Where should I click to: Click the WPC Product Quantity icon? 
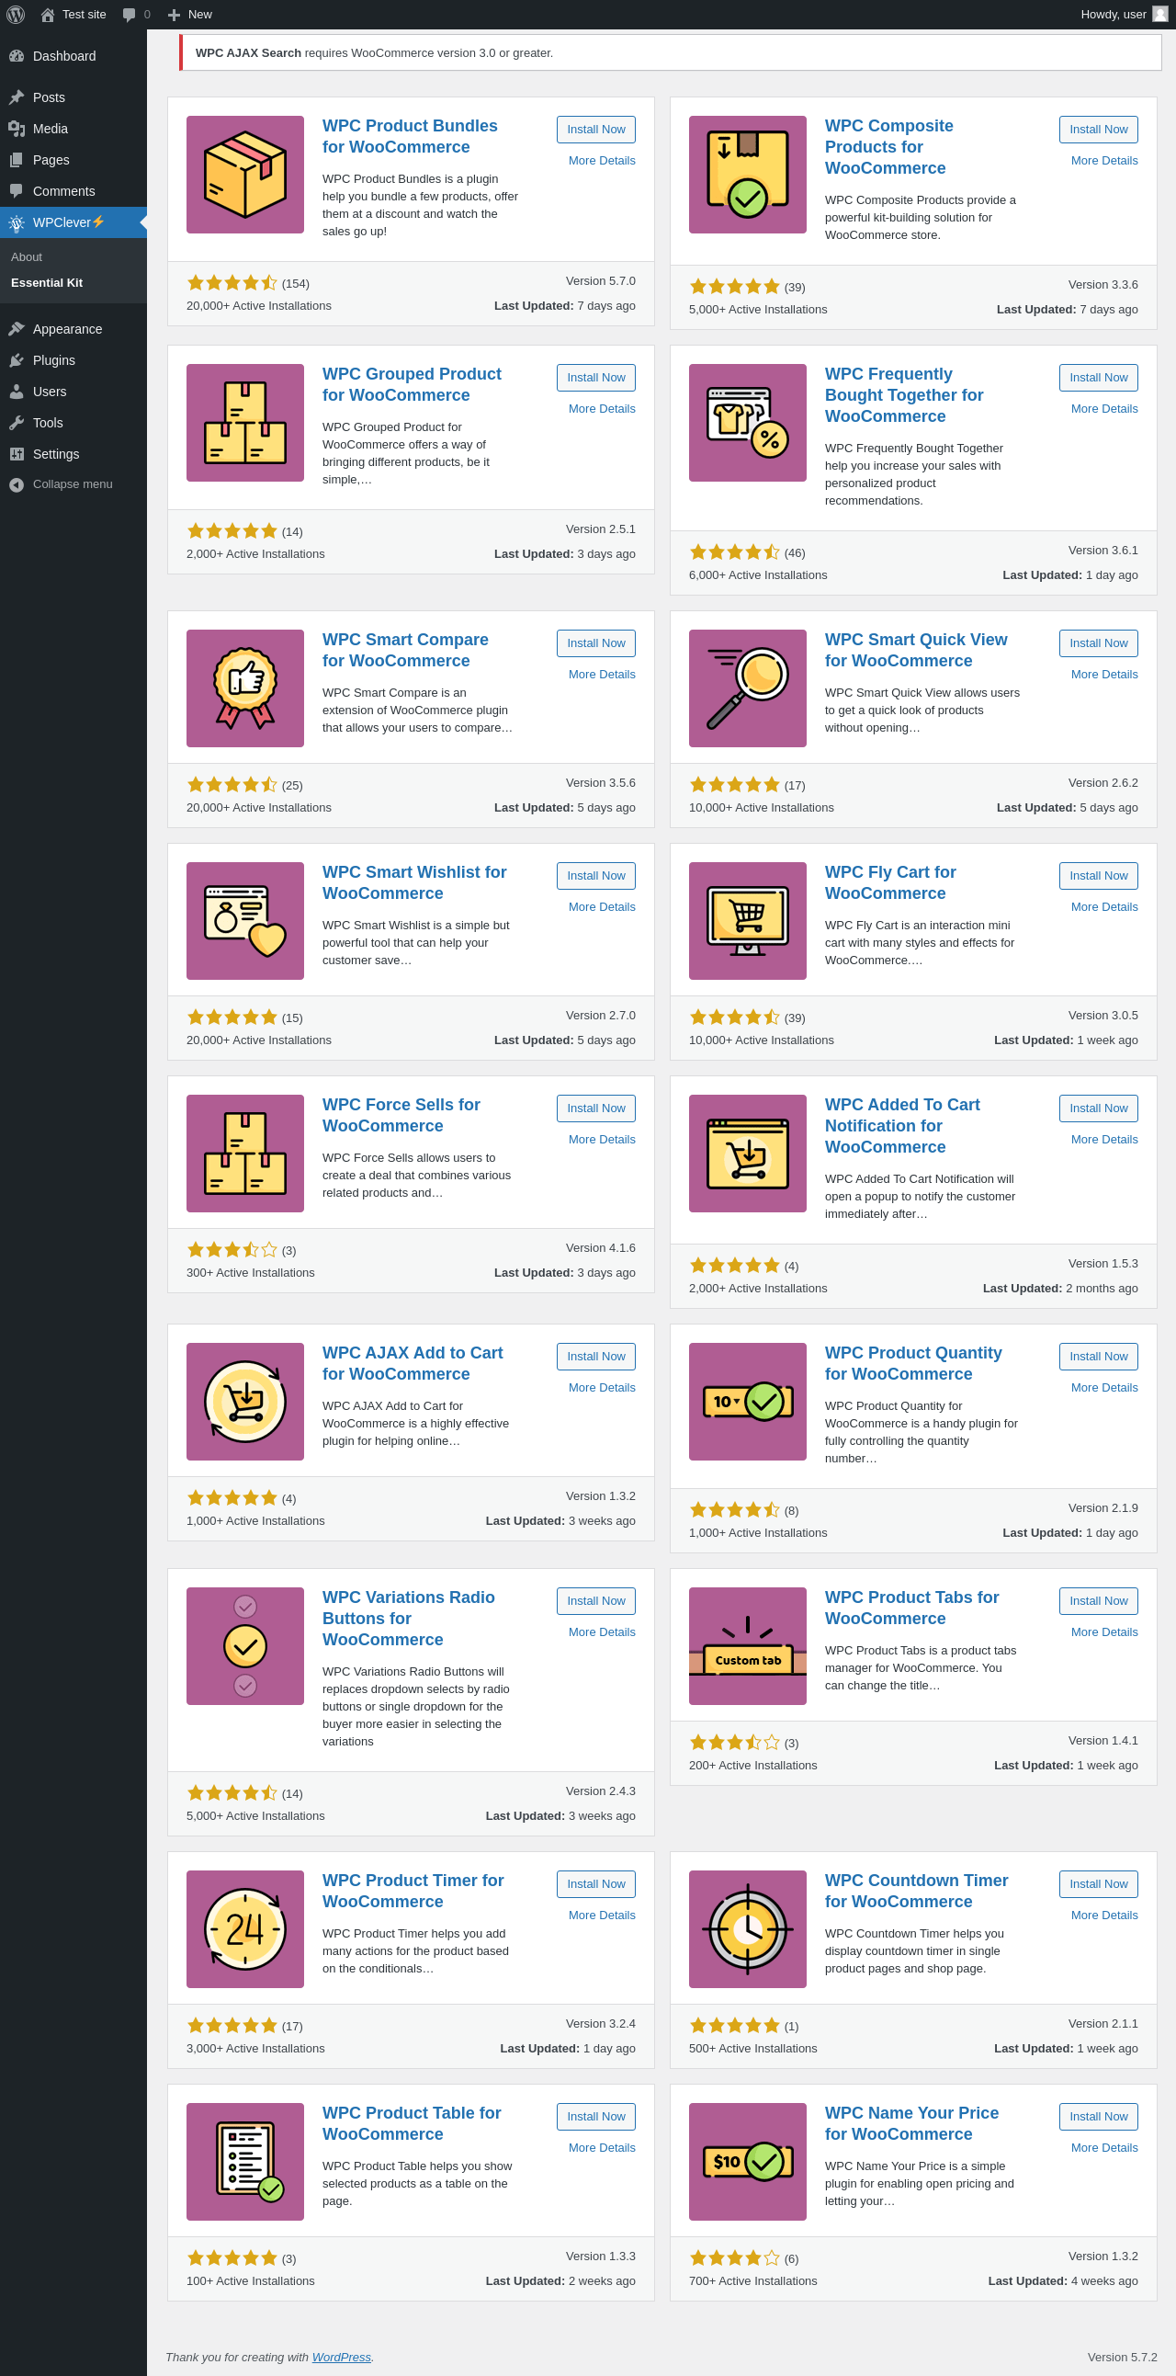click(748, 1401)
